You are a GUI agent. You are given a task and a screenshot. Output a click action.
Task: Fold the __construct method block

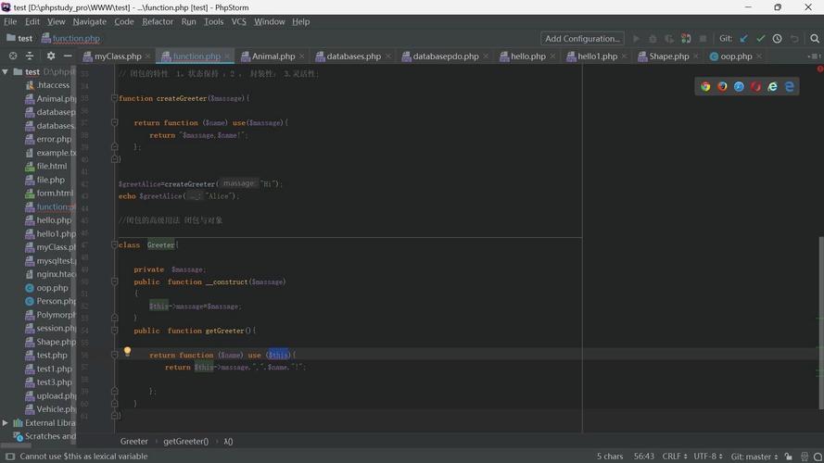pyautogui.click(x=114, y=282)
